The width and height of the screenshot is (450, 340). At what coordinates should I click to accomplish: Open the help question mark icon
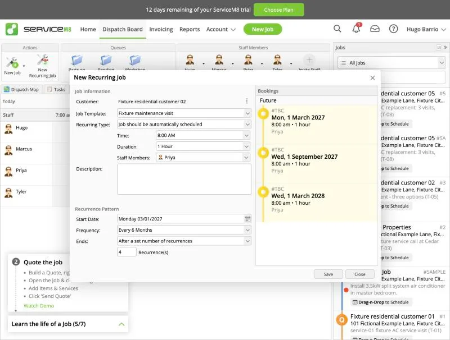pyautogui.click(x=393, y=29)
